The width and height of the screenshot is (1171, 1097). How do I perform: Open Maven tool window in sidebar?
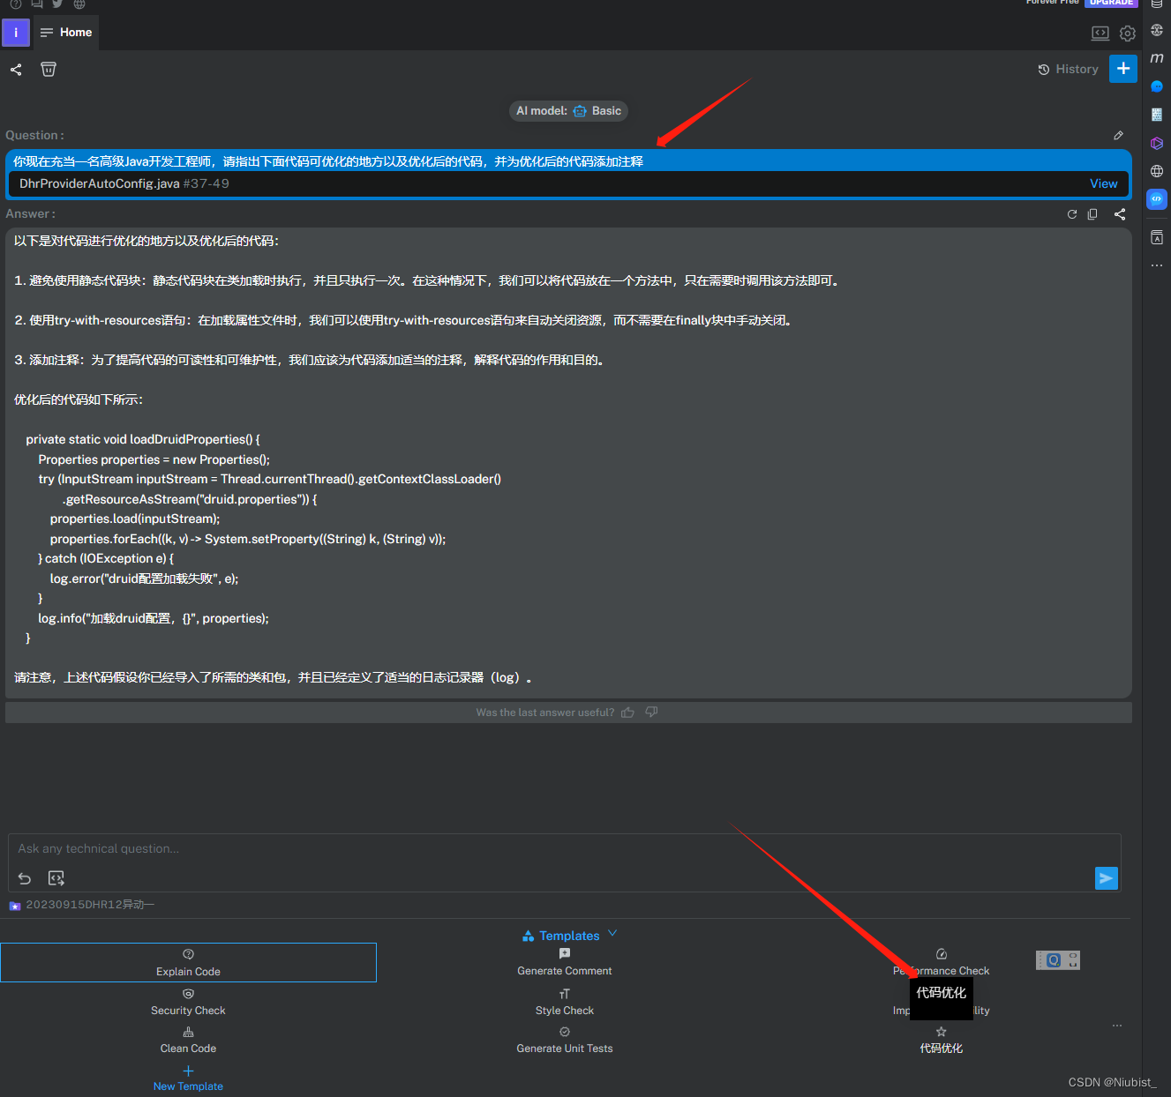pos(1157,58)
